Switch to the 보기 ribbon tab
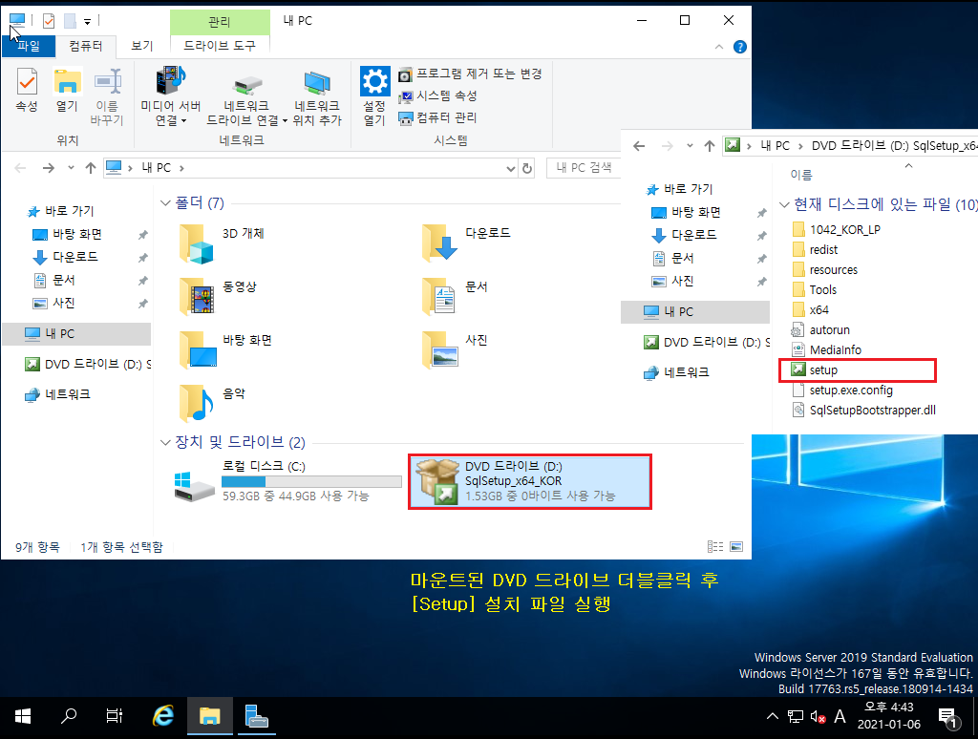Viewport: 978px width, 739px height. click(142, 46)
